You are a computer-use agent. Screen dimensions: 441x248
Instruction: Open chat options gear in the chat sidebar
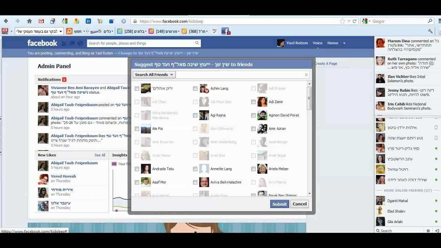point(428,231)
